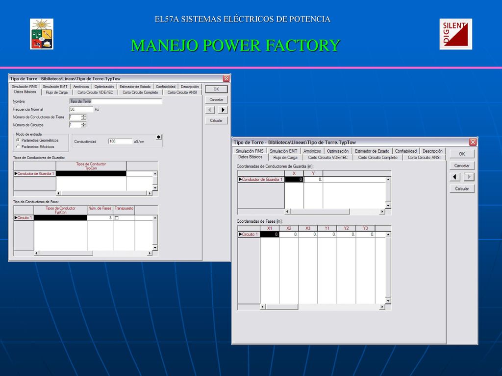502x376 pixels.
Task: Open Corto Circuito VDE/IEC tab, left dialog
Action: click(95, 93)
